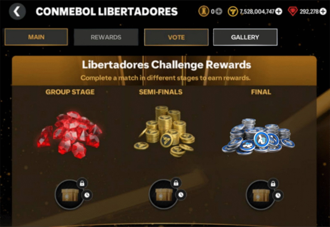Select the silver tokens Final reward
Viewport: 330px width, 227px height.
[258, 136]
